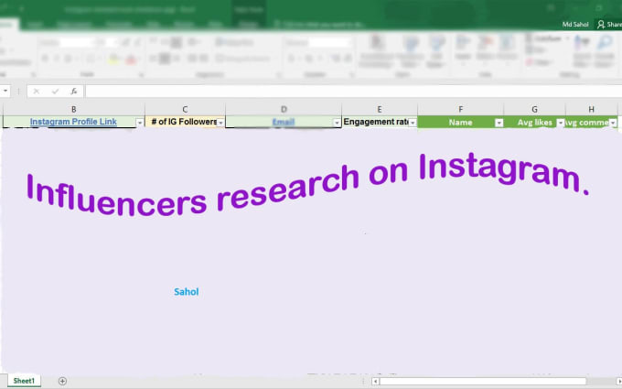Click the Cancel (X) icon in formula bar
The width and height of the screenshot is (622, 389).
[x=35, y=92]
